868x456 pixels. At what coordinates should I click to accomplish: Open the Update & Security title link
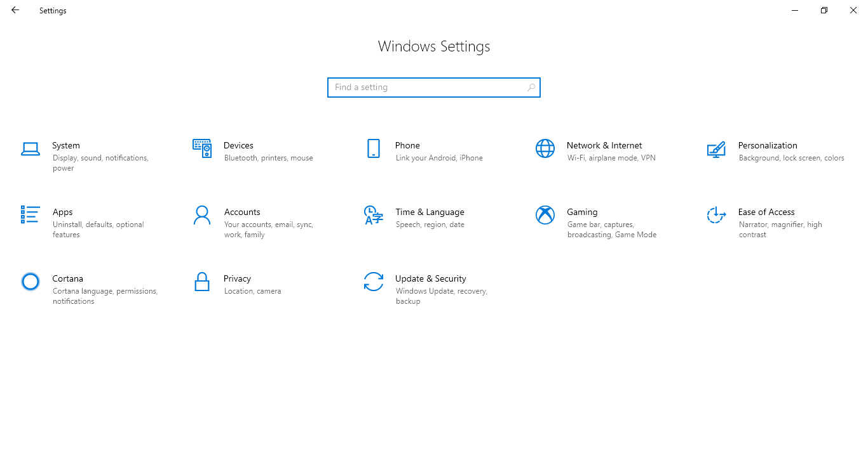tap(430, 278)
